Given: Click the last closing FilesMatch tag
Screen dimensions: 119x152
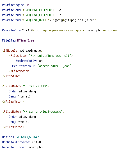Looking at the screenshot, I should (x=13, y=127).
